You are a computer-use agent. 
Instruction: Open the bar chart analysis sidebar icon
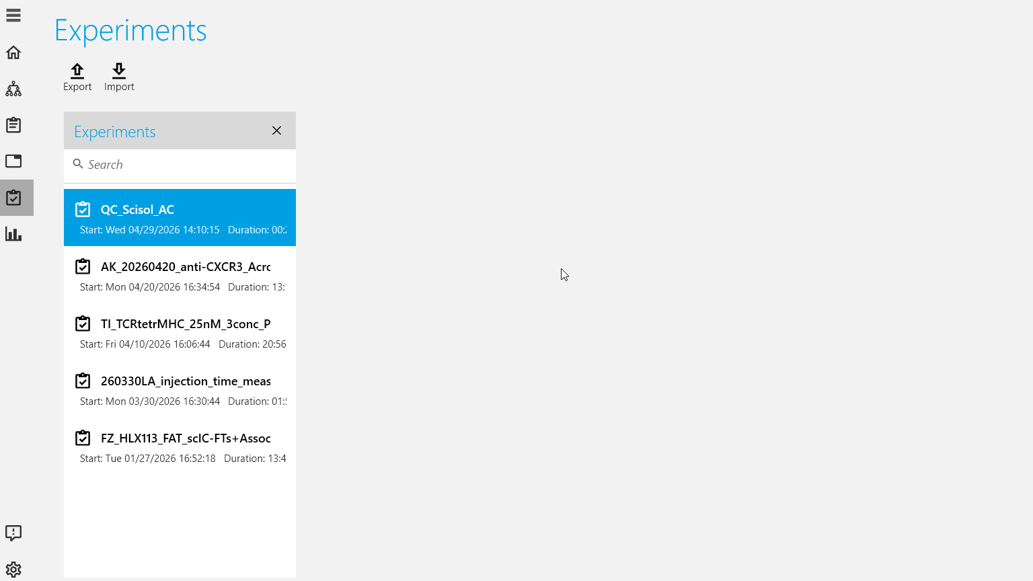pyautogui.click(x=13, y=234)
